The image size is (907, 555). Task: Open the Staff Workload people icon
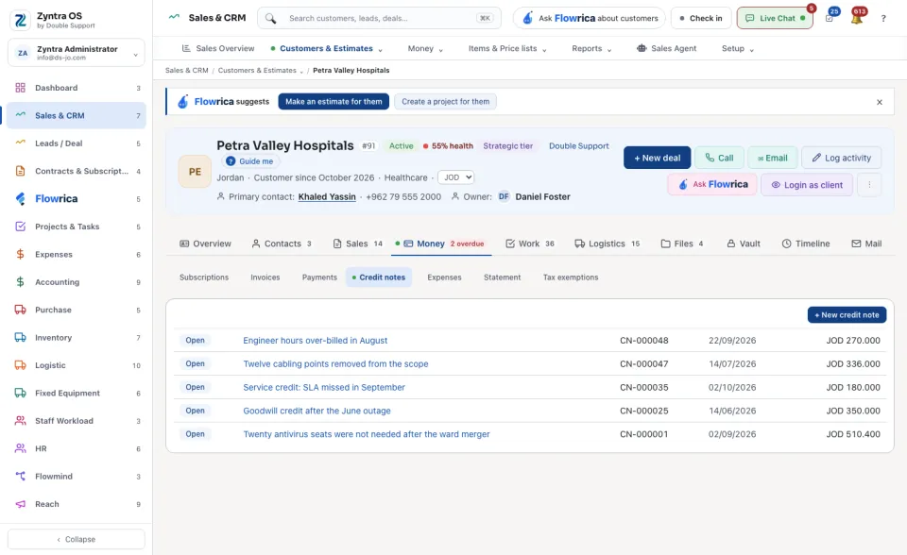[20, 421]
